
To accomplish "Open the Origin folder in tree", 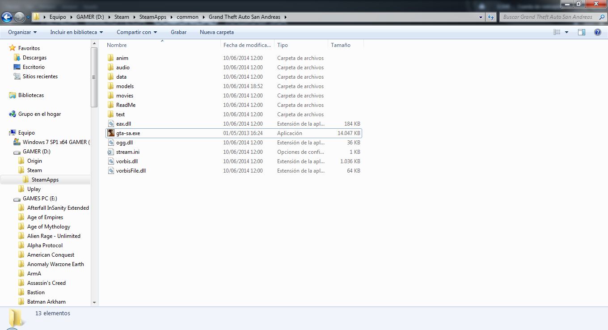I will tap(34, 161).
